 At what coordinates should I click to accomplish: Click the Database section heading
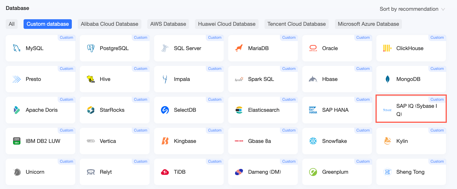(x=17, y=8)
